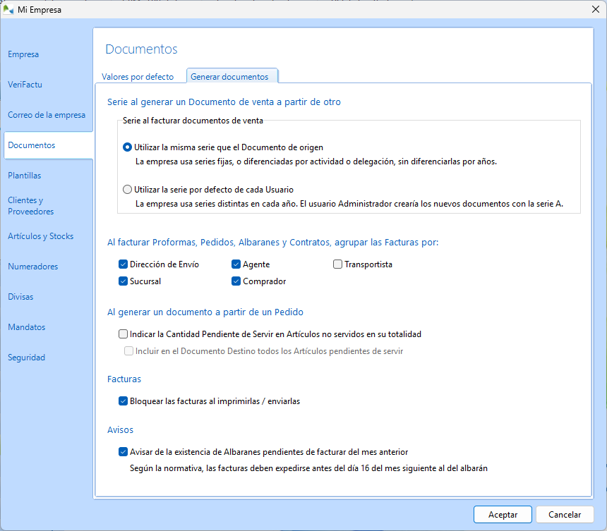Disable the Sucursal grouping checkbox
The image size is (607, 531).
coord(123,281)
